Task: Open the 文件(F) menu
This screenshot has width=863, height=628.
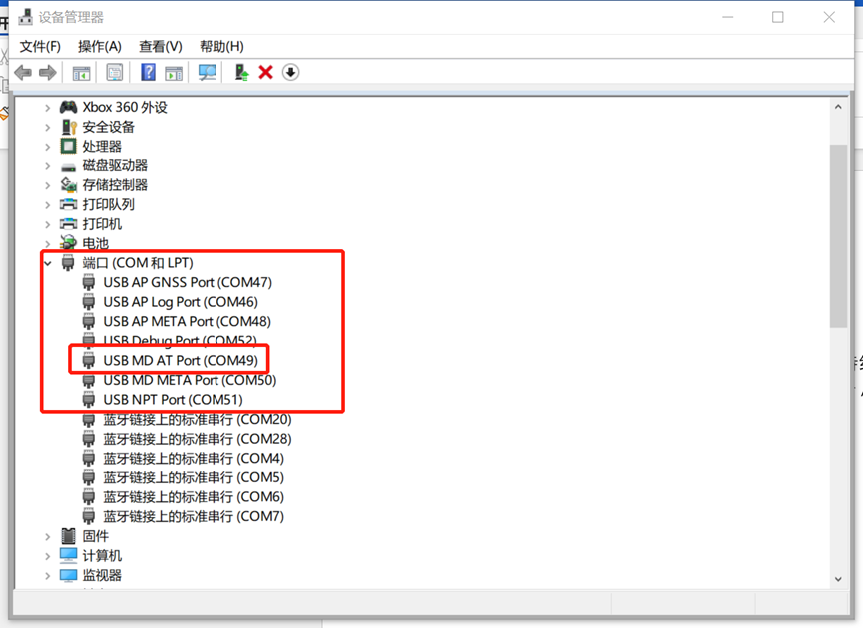Action: [x=40, y=46]
